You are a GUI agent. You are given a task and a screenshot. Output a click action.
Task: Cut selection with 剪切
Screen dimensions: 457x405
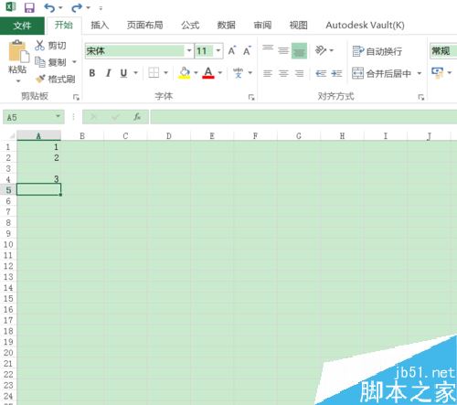(x=50, y=46)
